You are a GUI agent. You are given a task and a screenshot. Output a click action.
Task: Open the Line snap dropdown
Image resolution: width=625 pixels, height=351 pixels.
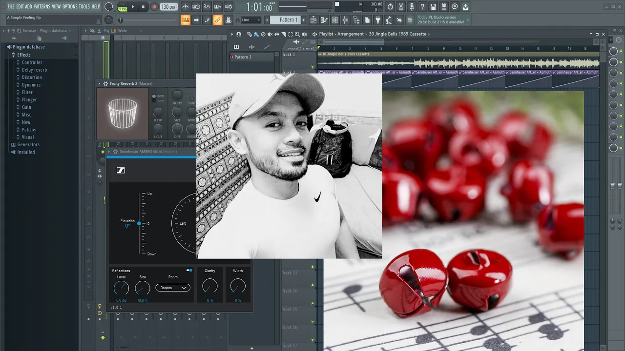click(x=251, y=20)
